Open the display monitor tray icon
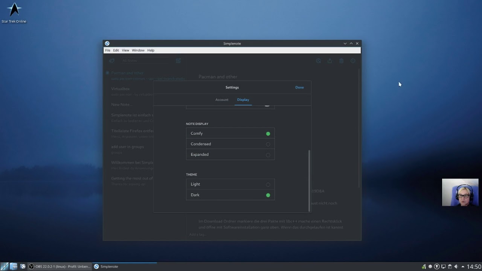Viewport: 482px width, 271px height. [x=443, y=266]
